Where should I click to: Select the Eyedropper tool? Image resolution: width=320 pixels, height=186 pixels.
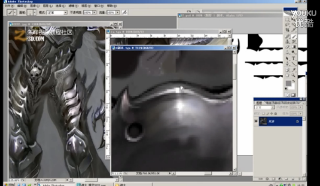294,70
